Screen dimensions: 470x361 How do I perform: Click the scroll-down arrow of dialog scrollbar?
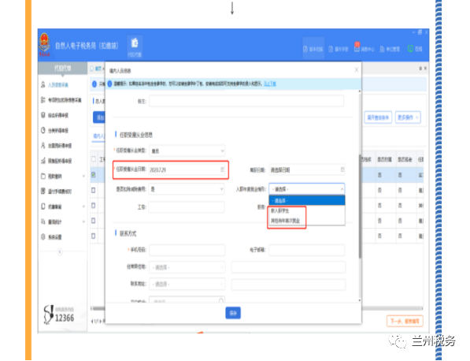coord(360,300)
